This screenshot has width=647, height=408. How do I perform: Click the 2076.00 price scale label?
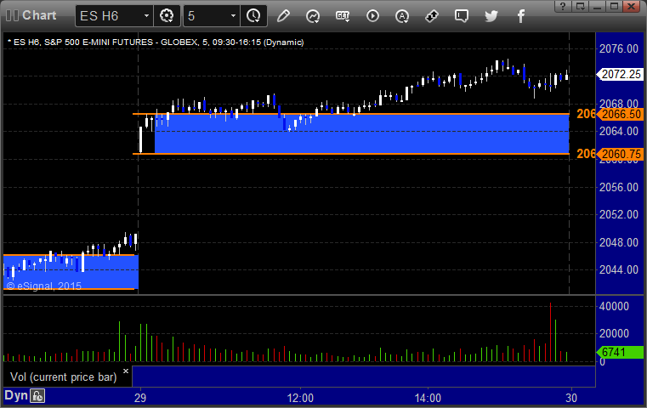619,48
